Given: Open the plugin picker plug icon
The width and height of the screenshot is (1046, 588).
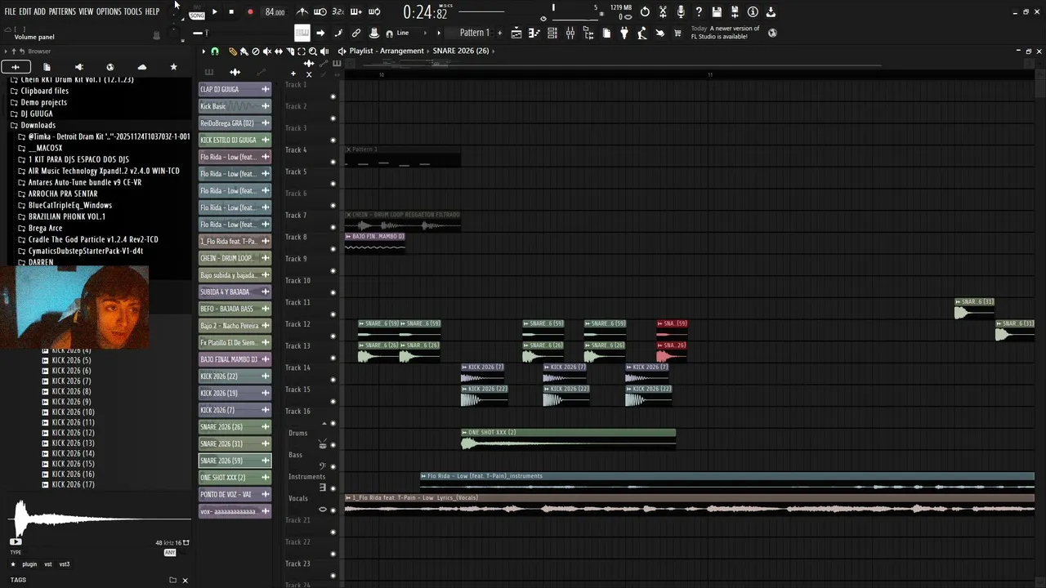Looking at the screenshot, I should (x=624, y=33).
